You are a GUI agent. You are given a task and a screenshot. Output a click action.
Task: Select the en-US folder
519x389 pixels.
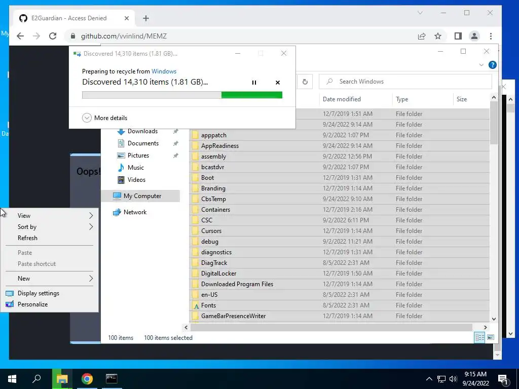209,295
